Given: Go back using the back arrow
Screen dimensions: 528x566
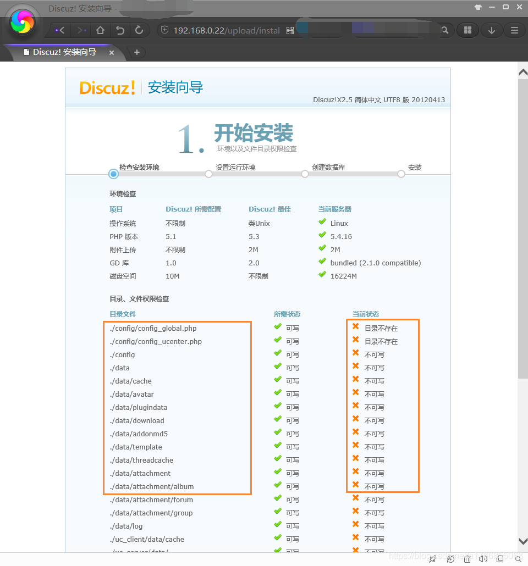Looking at the screenshot, I should coord(60,30).
